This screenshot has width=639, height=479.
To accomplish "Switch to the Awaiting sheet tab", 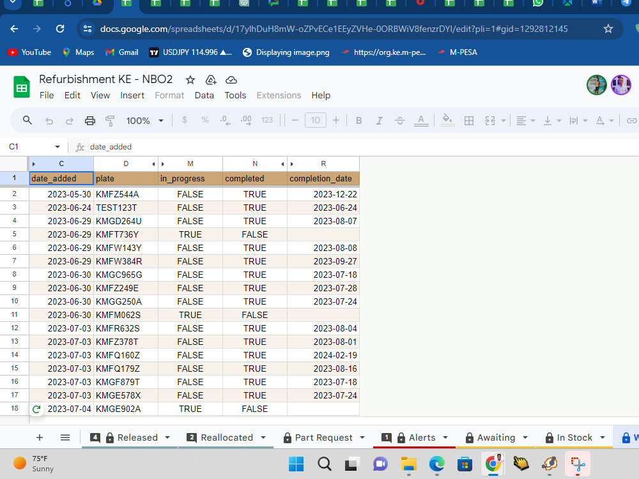I will (496, 437).
